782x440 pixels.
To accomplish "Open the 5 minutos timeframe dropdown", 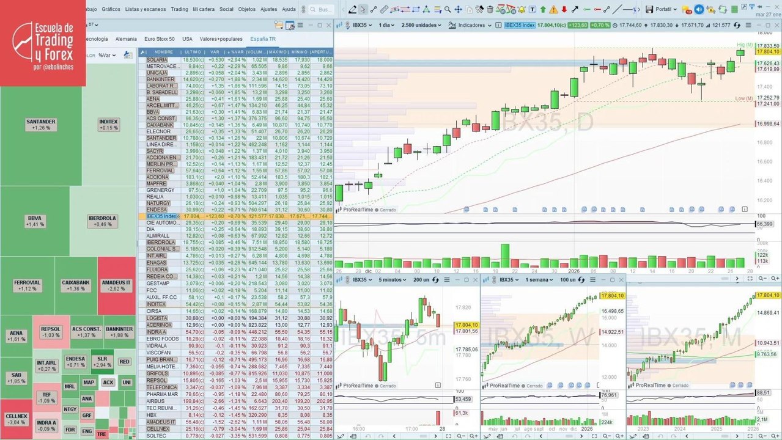I will pyautogui.click(x=393, y=280).
